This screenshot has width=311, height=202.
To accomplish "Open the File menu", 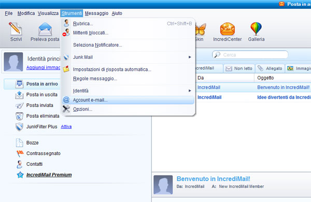I will [x=8, y=13].
